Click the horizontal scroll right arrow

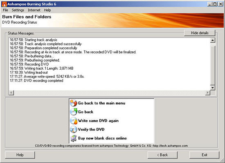(207, 93)
